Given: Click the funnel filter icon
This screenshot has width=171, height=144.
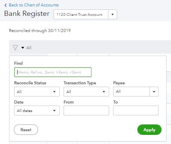Looking at the screenshot, I should [x=15, y=48].
